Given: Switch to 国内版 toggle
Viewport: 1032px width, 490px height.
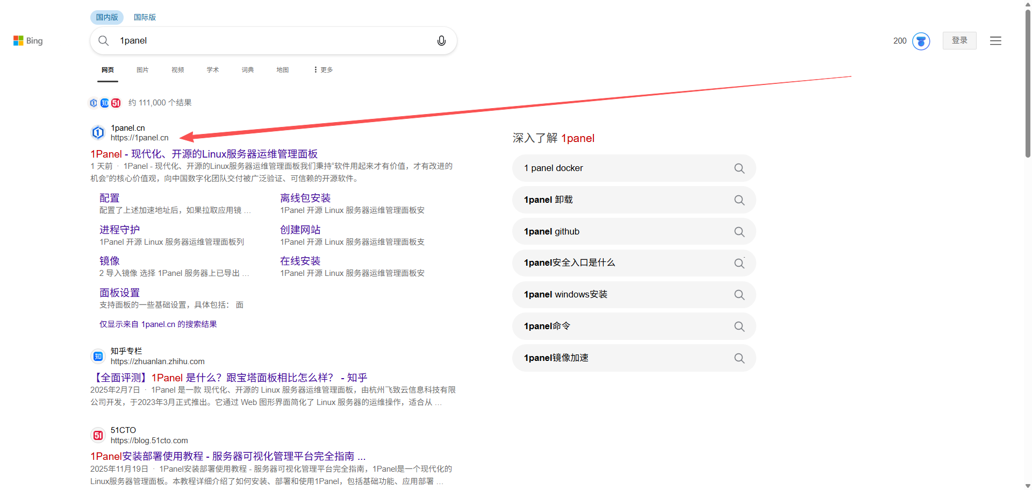Looking at the screenshot, I should click(107, 17).
